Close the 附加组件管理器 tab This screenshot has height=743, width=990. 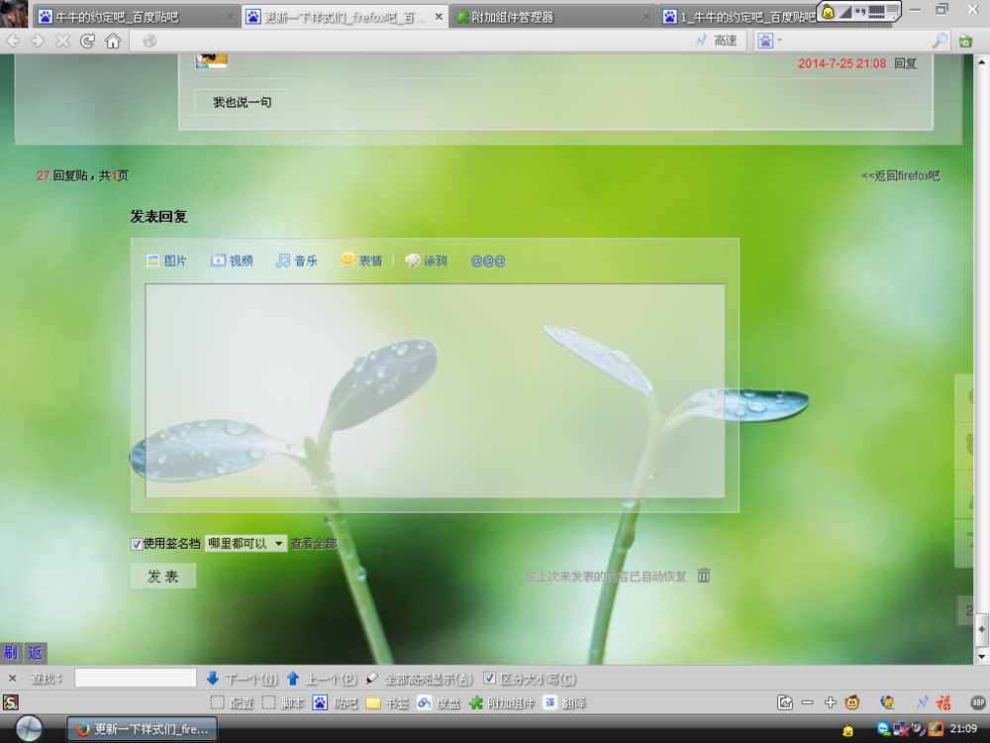(x=646, y=17)
